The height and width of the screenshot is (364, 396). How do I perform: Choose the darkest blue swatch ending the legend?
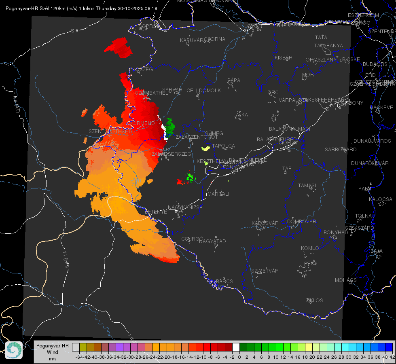tap(389, 347)
